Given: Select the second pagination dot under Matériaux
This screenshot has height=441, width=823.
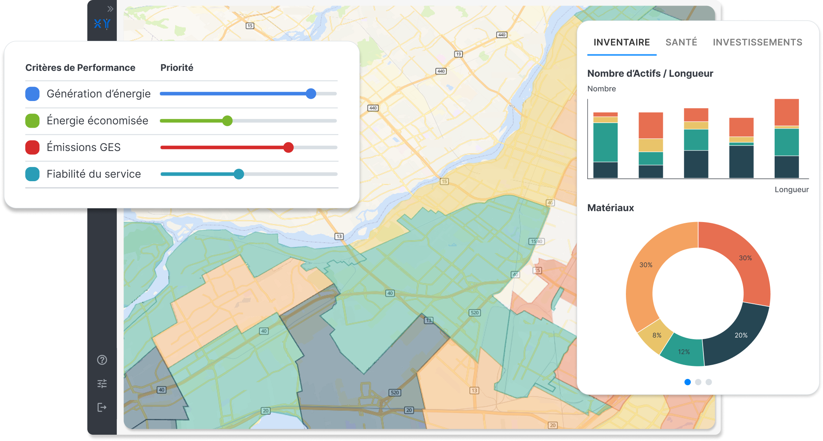Looking at the screenshot, I should tap(698, 382).
